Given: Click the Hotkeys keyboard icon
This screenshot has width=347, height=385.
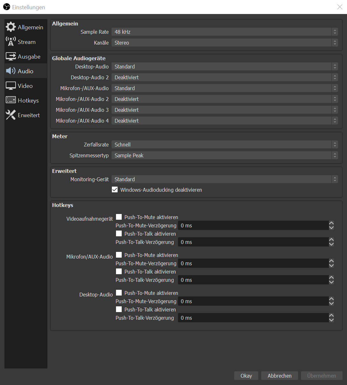Looking at the screenshot, I should point(11,100).
